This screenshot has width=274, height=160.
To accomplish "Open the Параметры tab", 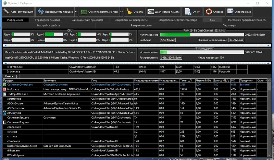I will pos(229,26).
